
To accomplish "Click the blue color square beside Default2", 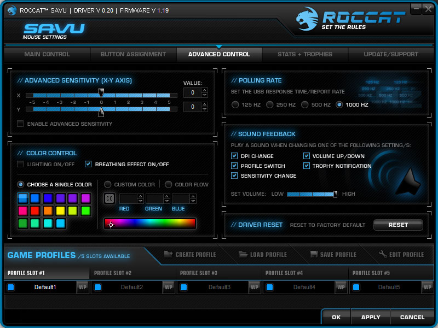I will click(98, 288).
